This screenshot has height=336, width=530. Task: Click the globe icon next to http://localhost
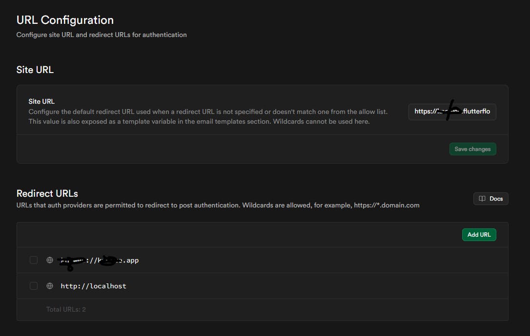pos(49,286)
